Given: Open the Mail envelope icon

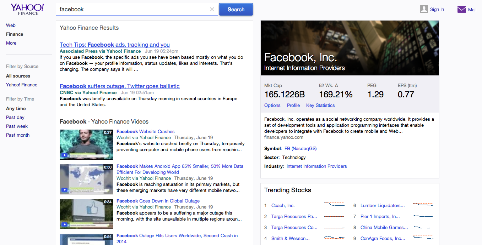Looking at the screenshot, I should (461, 10).
